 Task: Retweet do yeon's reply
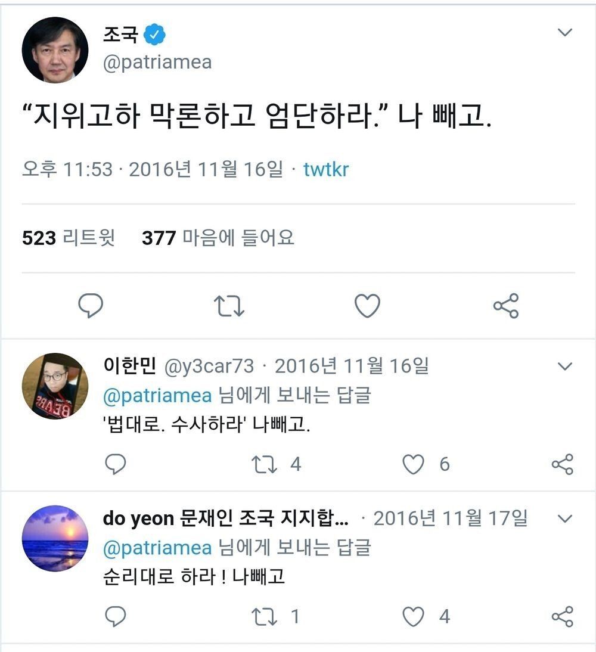pos(265,617)
